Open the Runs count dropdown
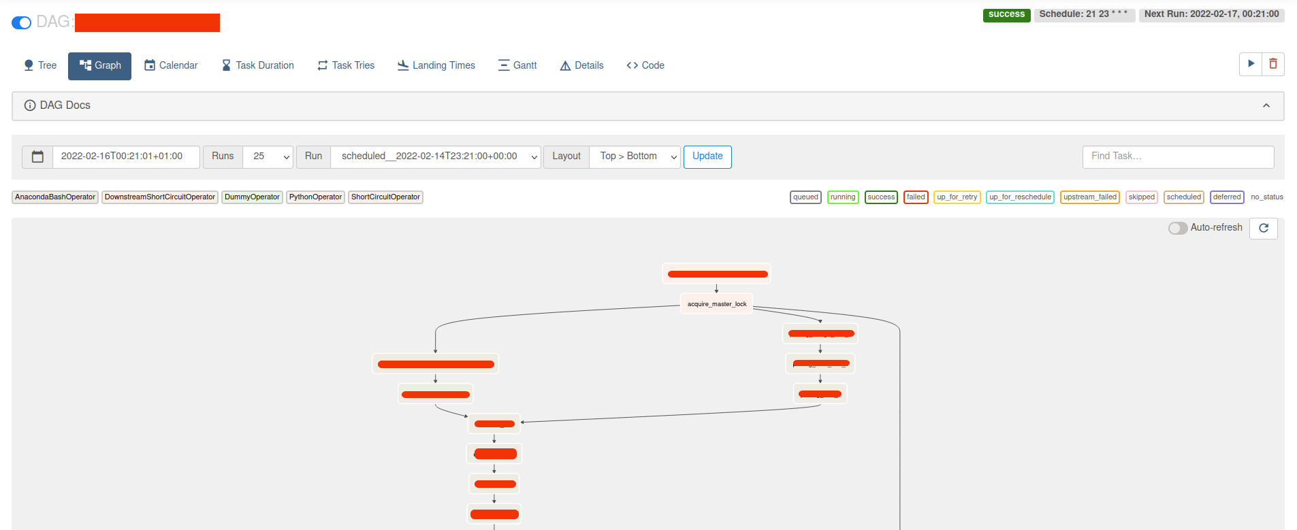Viewport: 1297px width, 530px height. [x=268, y=156]
